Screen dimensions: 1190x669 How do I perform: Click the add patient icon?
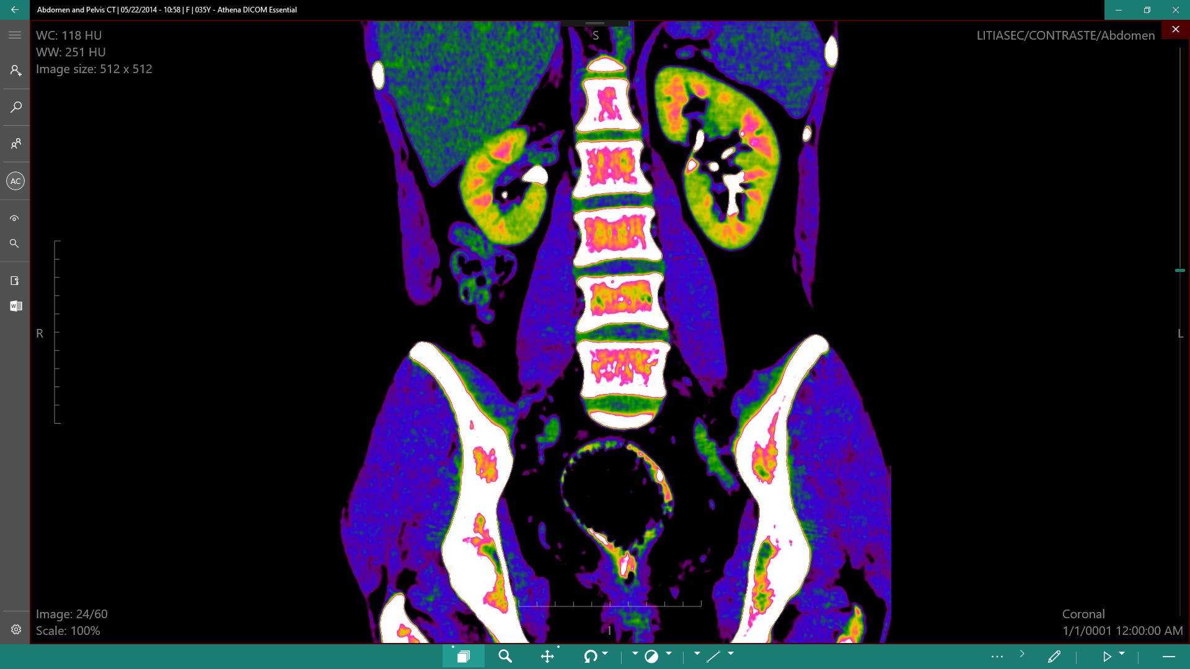pos(15,71)
